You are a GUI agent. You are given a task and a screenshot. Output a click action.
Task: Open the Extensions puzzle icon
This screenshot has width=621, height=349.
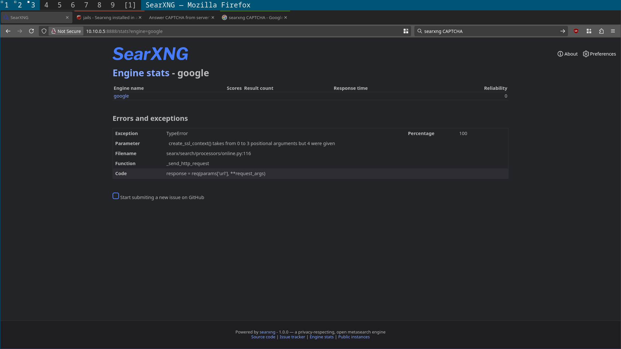(x=601, y=31)
